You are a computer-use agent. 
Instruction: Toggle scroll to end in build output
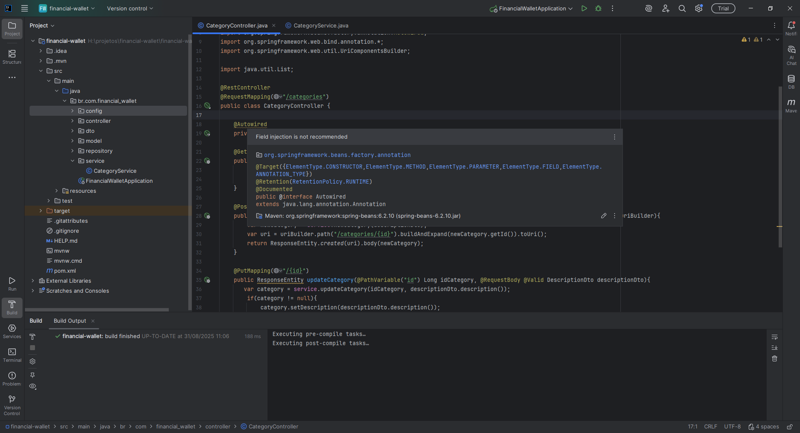pos(775,348)
